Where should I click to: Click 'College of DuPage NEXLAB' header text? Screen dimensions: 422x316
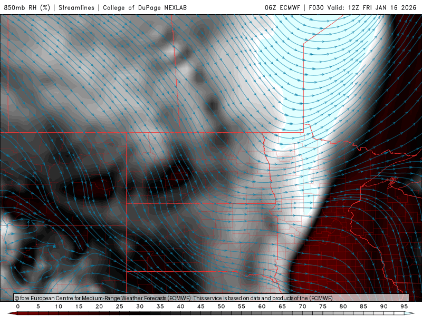pyautogui.click(x=145, y=7)
